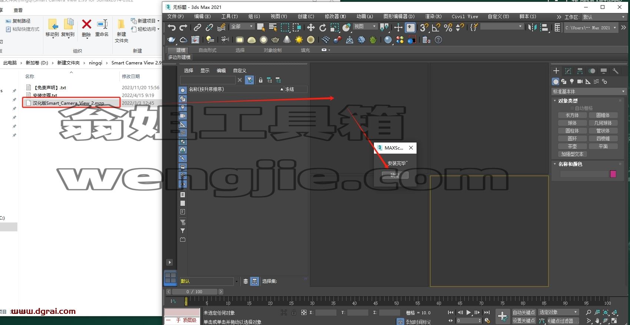Enable the 自动栅格 checkbox
The width and height of the screenshot is (630, 325).
pos(572,108)
